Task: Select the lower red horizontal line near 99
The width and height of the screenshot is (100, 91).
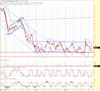Action: 47,57
